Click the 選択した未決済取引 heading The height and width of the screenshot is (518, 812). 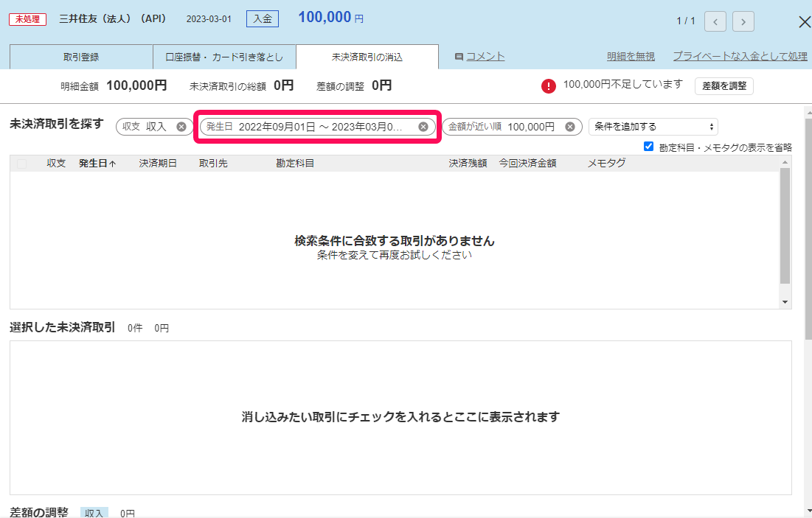point(62,328)
